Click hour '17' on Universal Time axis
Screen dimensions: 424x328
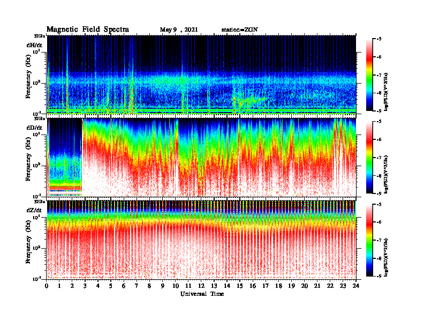[x=266, y=286]
